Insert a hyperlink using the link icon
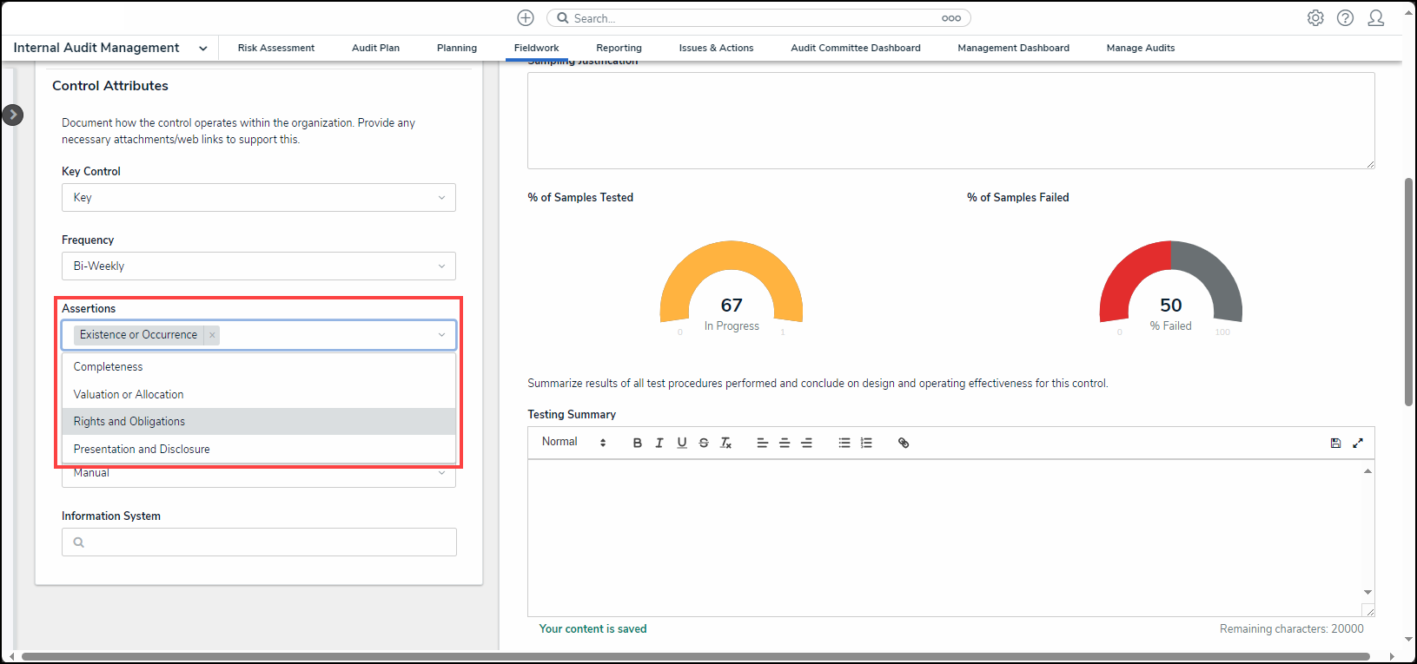The image size is (1417, 664). (904, 443)
